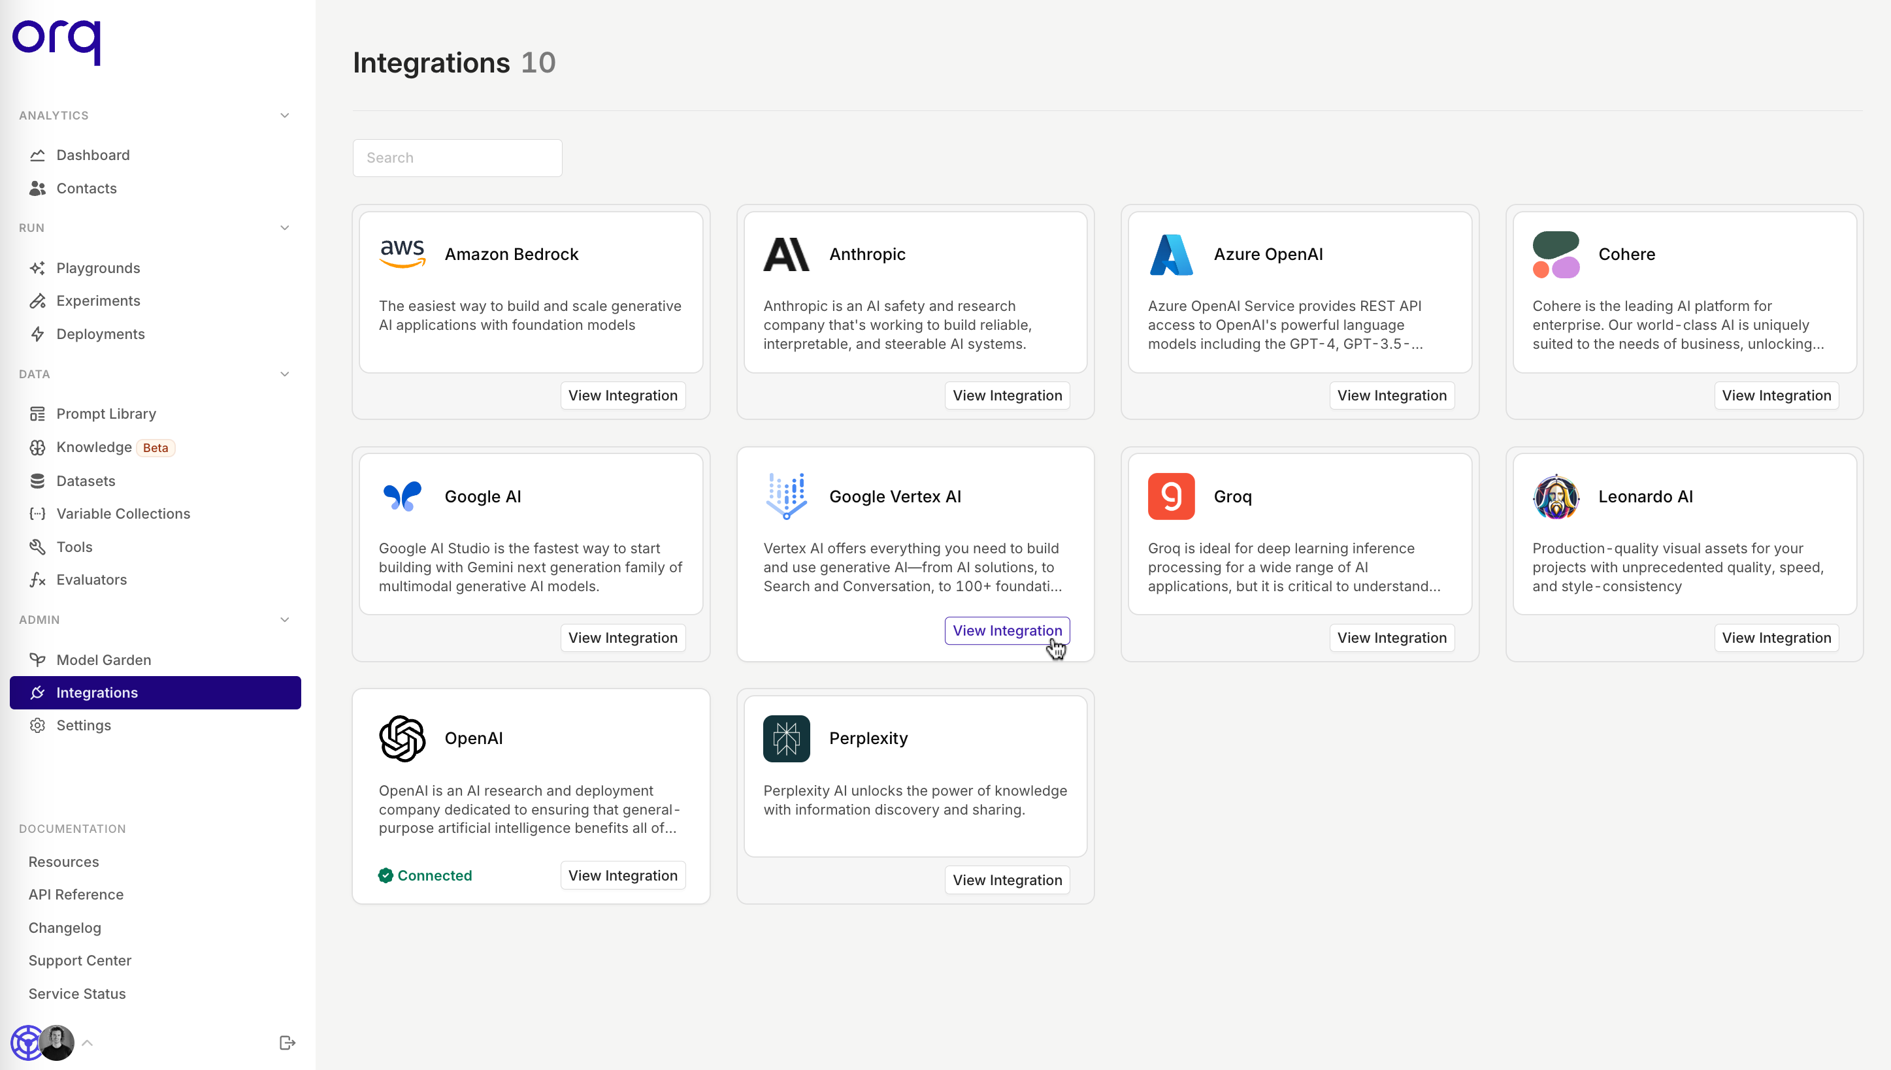Open the Knowledge Beta menu item
This screenshot has height=1070, width=1891.
tap(94, 447)
